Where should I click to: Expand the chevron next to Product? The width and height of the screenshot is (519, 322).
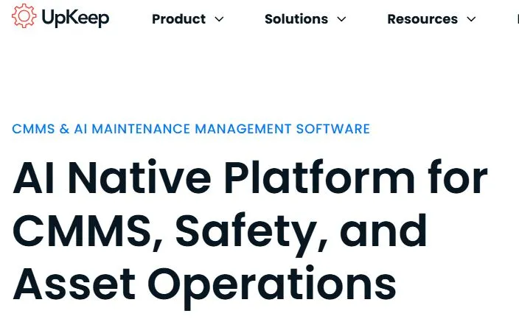tap(219, 19)
